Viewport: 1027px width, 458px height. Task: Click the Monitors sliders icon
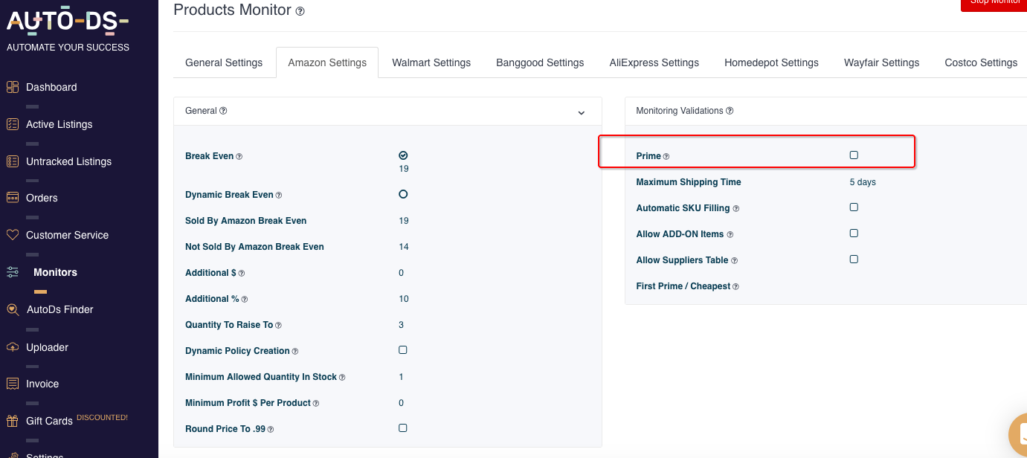point(13,272)
